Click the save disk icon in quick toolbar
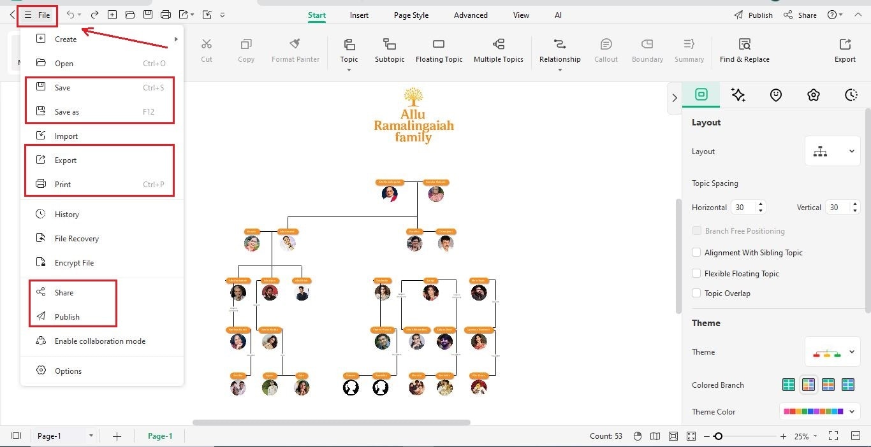Image resolution: width=871 pixels, height=447 pixels. 148,15
